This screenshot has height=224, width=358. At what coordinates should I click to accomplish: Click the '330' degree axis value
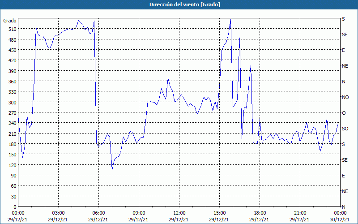pyautogui.click(x=13, y=92)
